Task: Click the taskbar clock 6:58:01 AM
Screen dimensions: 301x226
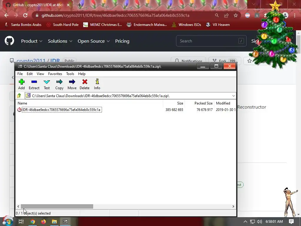Action: click(x=274, y=222)
